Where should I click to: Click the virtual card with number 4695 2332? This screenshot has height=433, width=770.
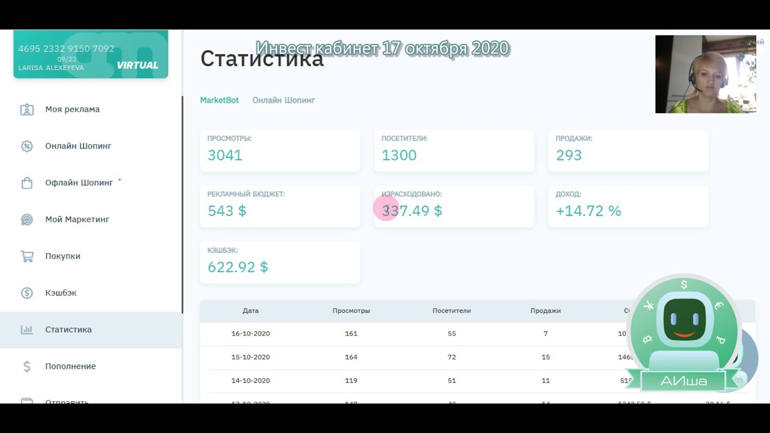[x=91, y=54]
